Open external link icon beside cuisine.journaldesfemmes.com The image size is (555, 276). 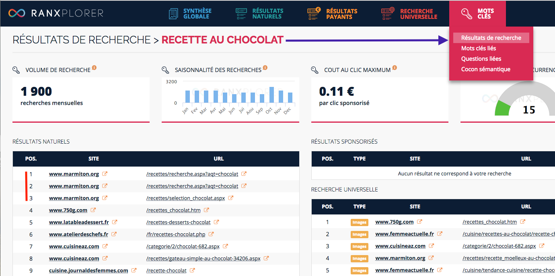134,270
